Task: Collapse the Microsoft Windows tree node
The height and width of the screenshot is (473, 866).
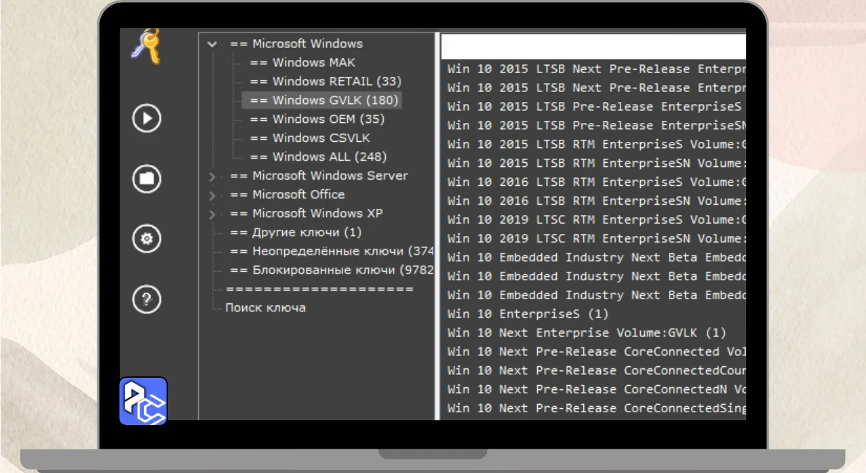Action: 212,44
